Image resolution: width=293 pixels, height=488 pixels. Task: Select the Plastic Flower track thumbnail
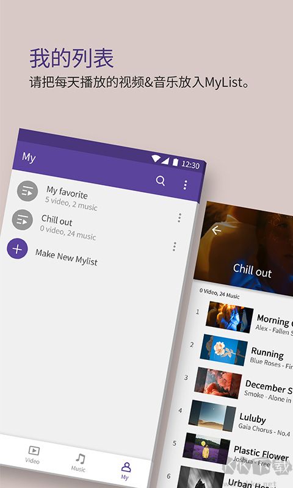(206, 448)
